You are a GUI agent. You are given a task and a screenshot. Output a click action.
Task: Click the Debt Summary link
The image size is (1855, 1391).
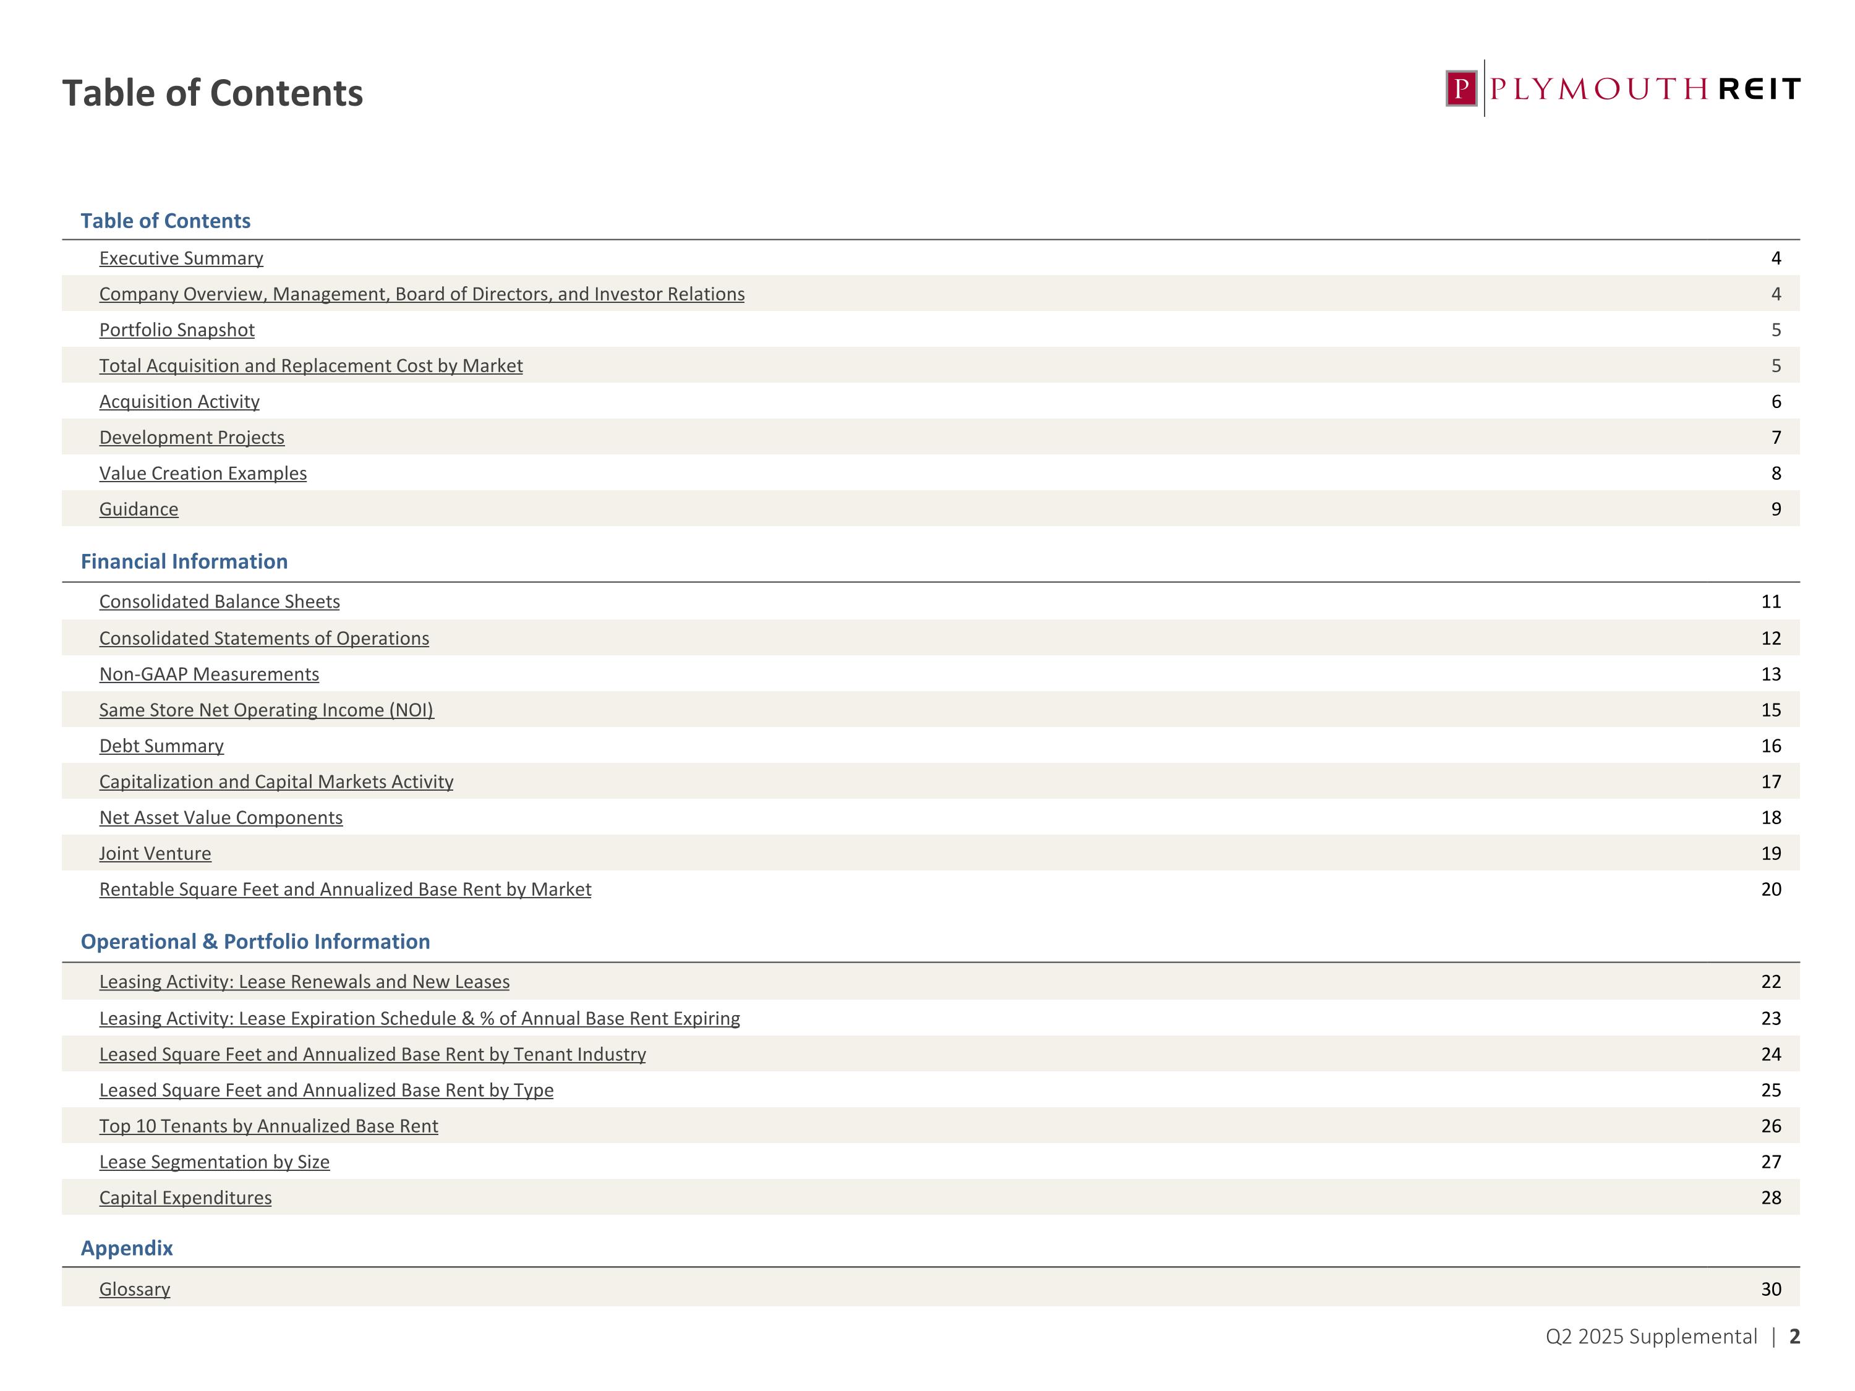point(161,746)
